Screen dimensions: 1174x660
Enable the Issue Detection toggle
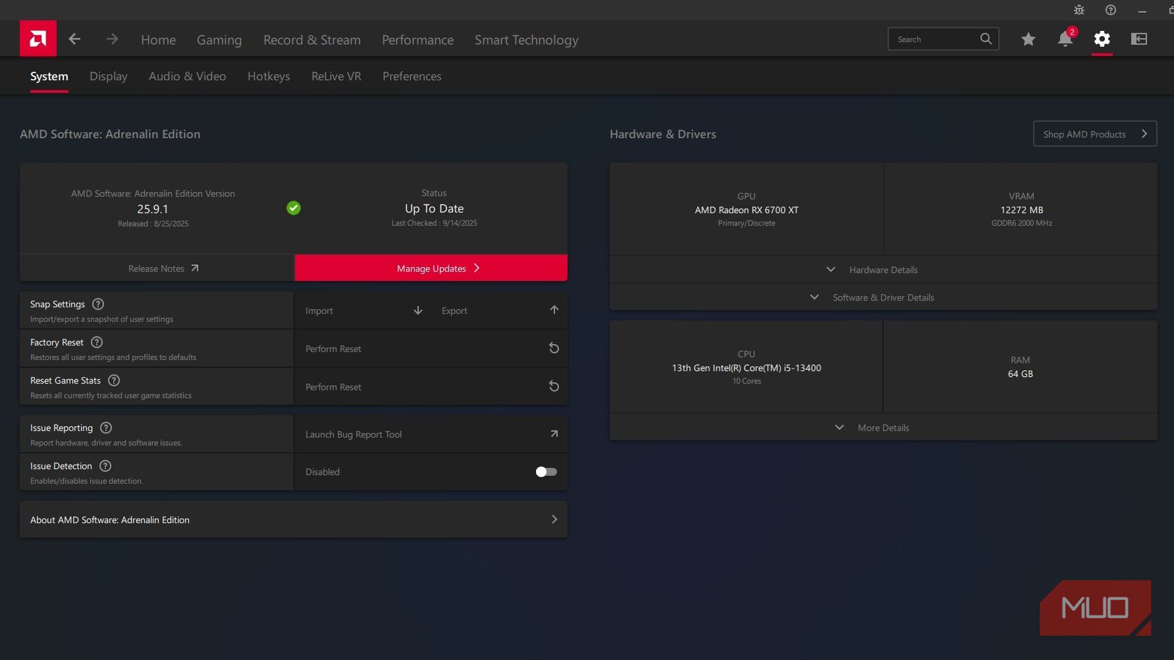pyautogui.click(x=546, y=472)
